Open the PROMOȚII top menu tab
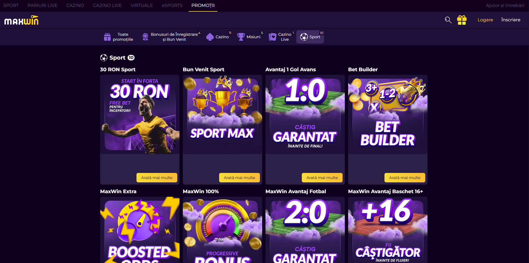This screenshot has width=529, height=263. tap(203, 6)
